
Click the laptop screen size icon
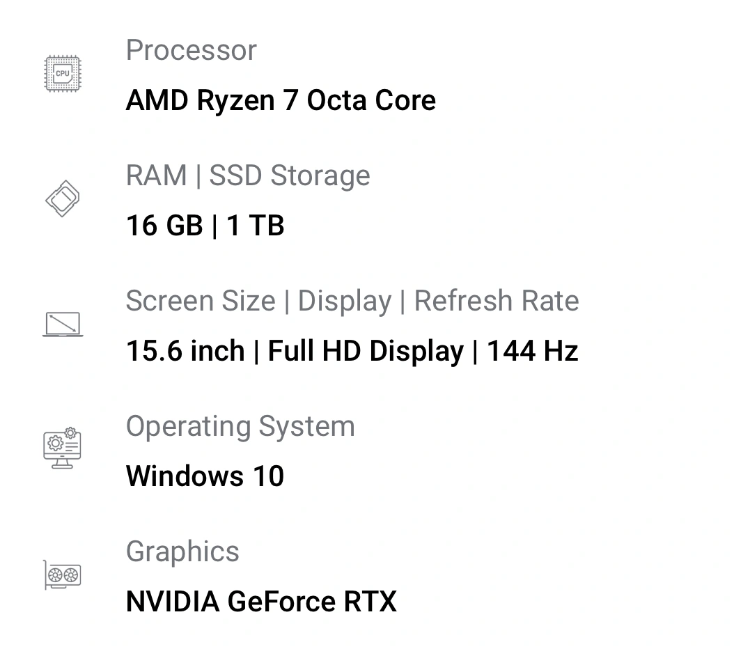[63, 324]
